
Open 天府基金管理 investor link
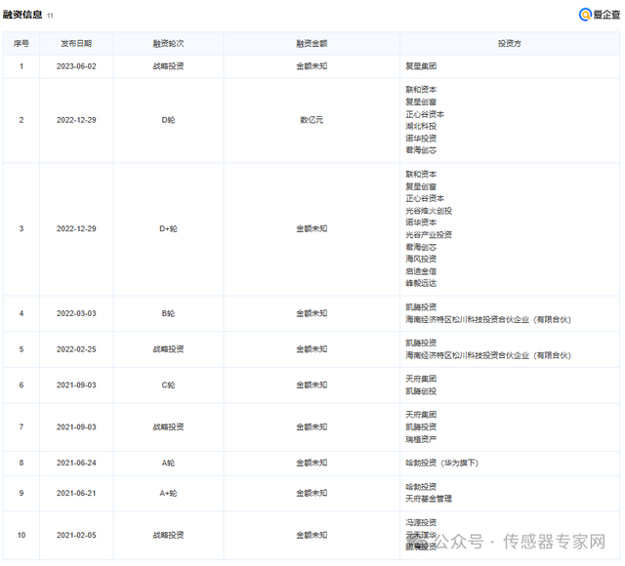coord(429,499)
